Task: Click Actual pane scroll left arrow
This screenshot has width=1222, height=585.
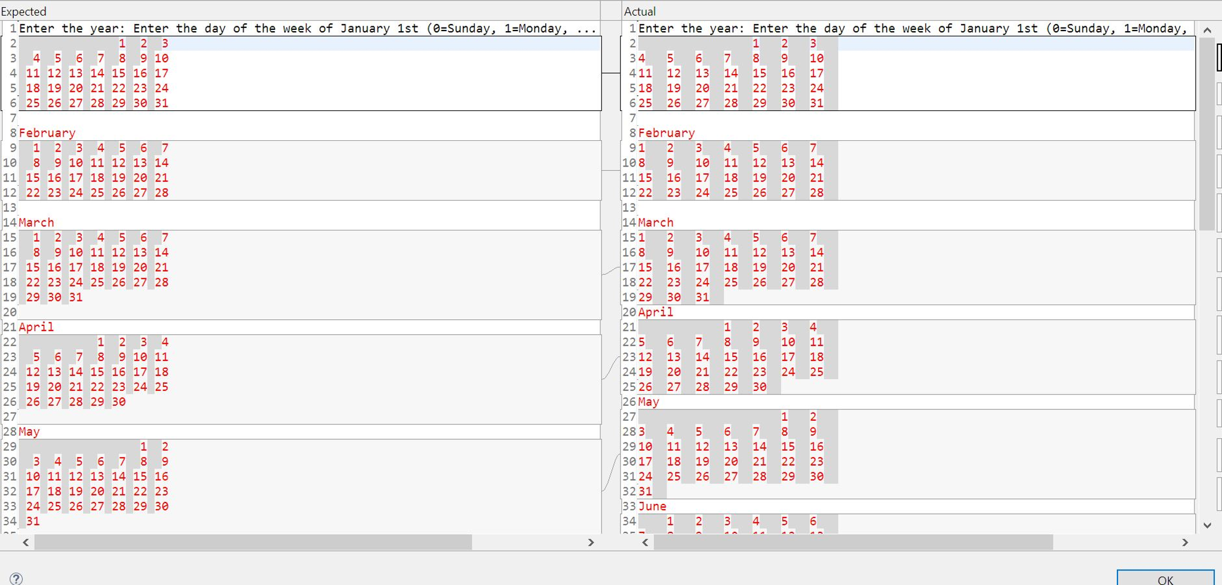Action: (645, 543)
